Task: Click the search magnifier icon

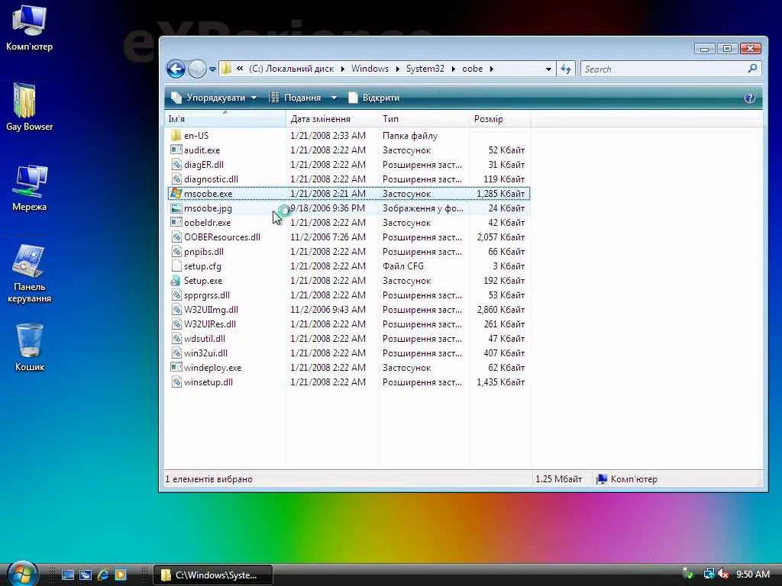Action: coord(752,69)
